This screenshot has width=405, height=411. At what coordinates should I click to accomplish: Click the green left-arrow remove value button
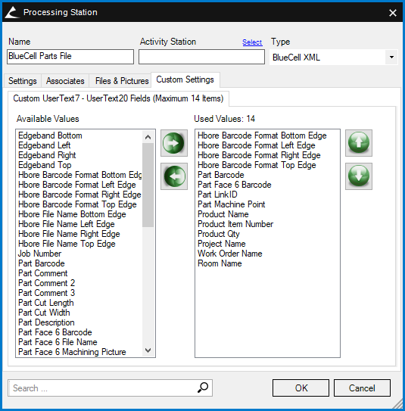(174, 176)
